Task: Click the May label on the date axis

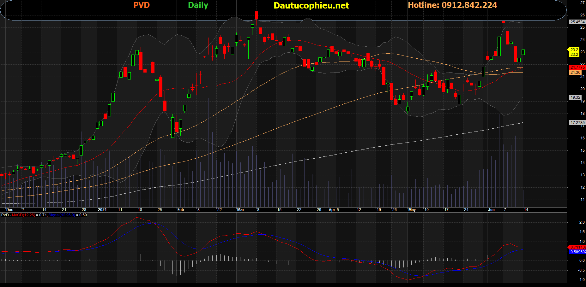Action: pos(412,210)
